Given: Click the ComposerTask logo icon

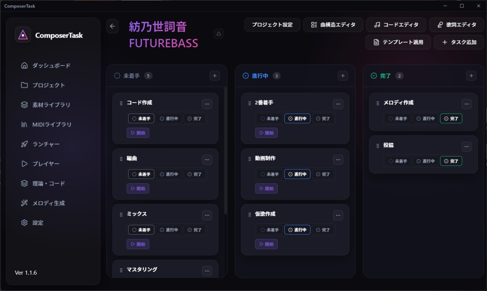Looking at the screenshot, I should pyautogui.click(x=23, y=35).
